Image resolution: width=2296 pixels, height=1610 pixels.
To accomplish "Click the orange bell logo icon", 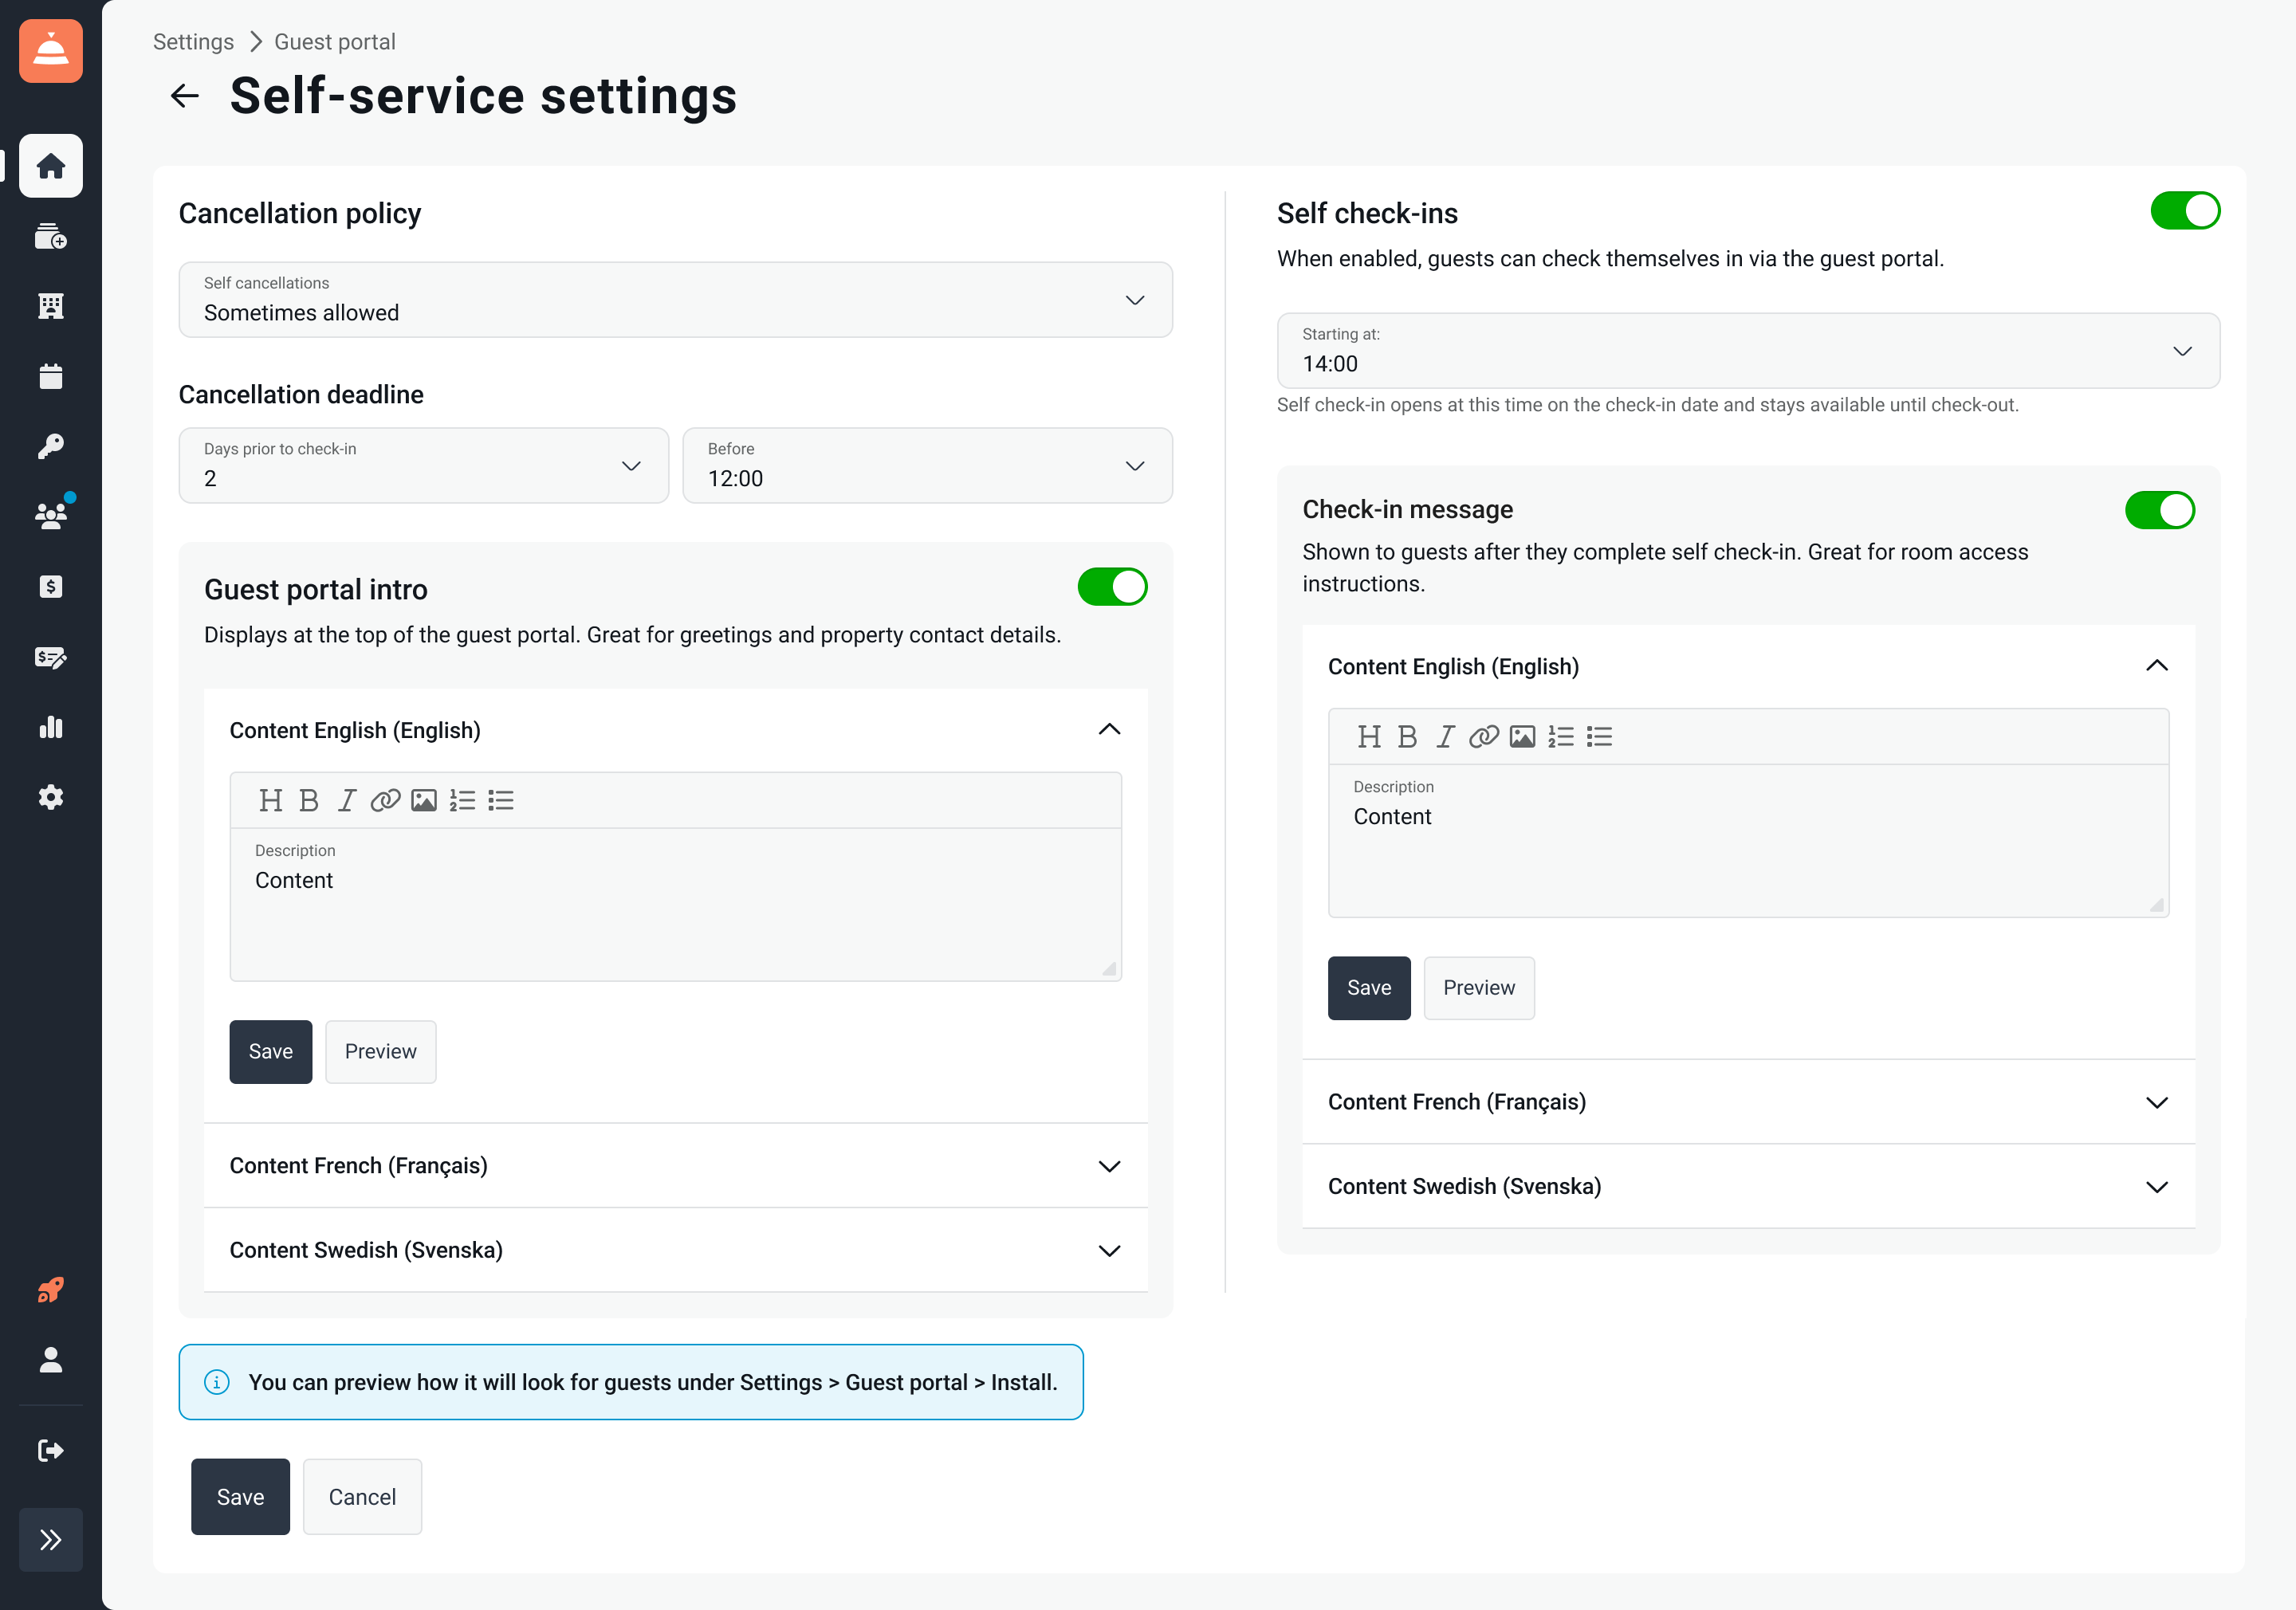I will [51, 51].
